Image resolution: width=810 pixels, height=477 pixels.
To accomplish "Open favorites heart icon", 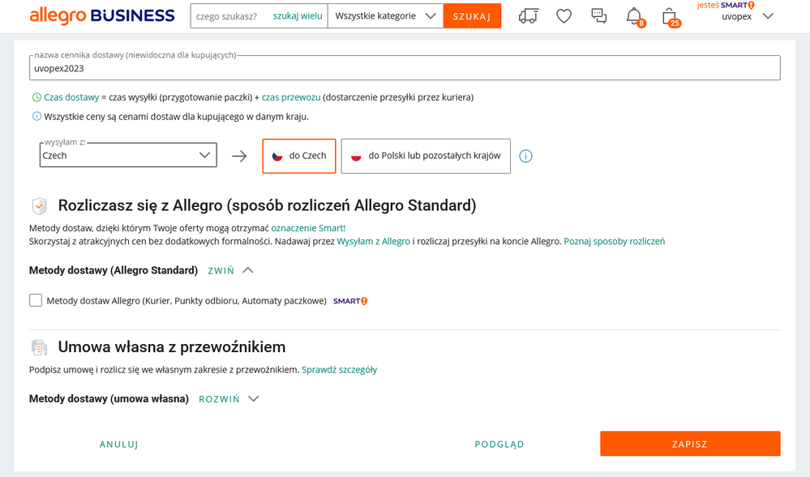I will click(x=564, y=16).
